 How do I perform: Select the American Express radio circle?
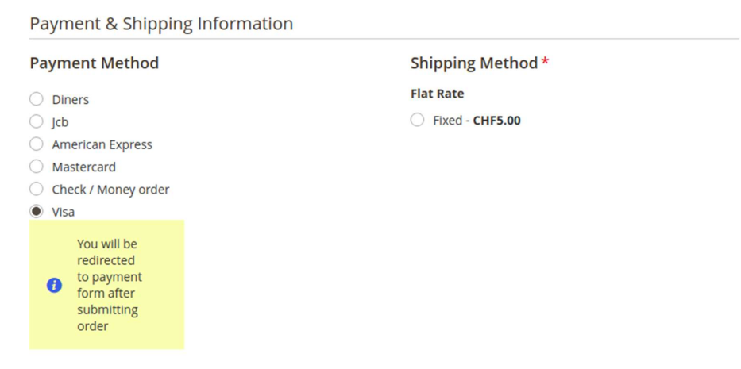click(x=37, y=144)
